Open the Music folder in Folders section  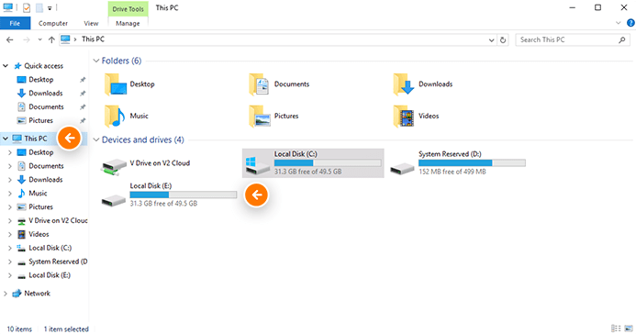tap(127, 116)
